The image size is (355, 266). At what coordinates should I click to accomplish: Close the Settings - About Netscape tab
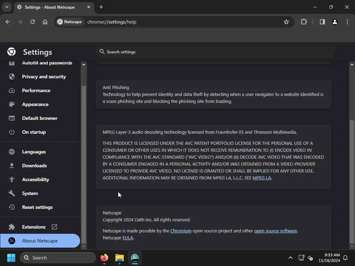[89, 7]
